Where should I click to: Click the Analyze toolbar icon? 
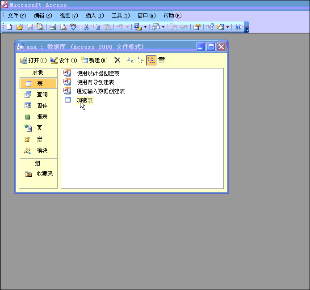click(x=156, y=27)
